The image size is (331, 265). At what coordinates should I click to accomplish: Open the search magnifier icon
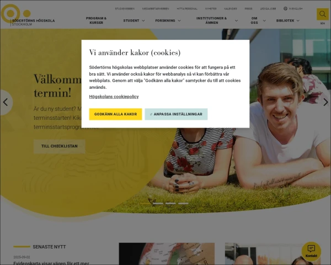click(x=322, y=14)
